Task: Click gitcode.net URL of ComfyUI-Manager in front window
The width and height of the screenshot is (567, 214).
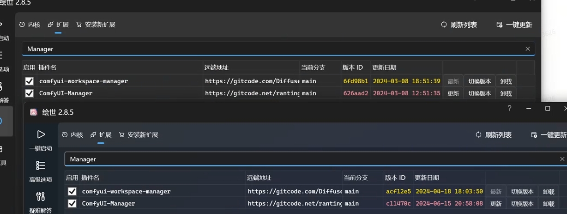Action: 295,203
